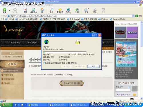Click the download progress bar

(x=65, y=52)
